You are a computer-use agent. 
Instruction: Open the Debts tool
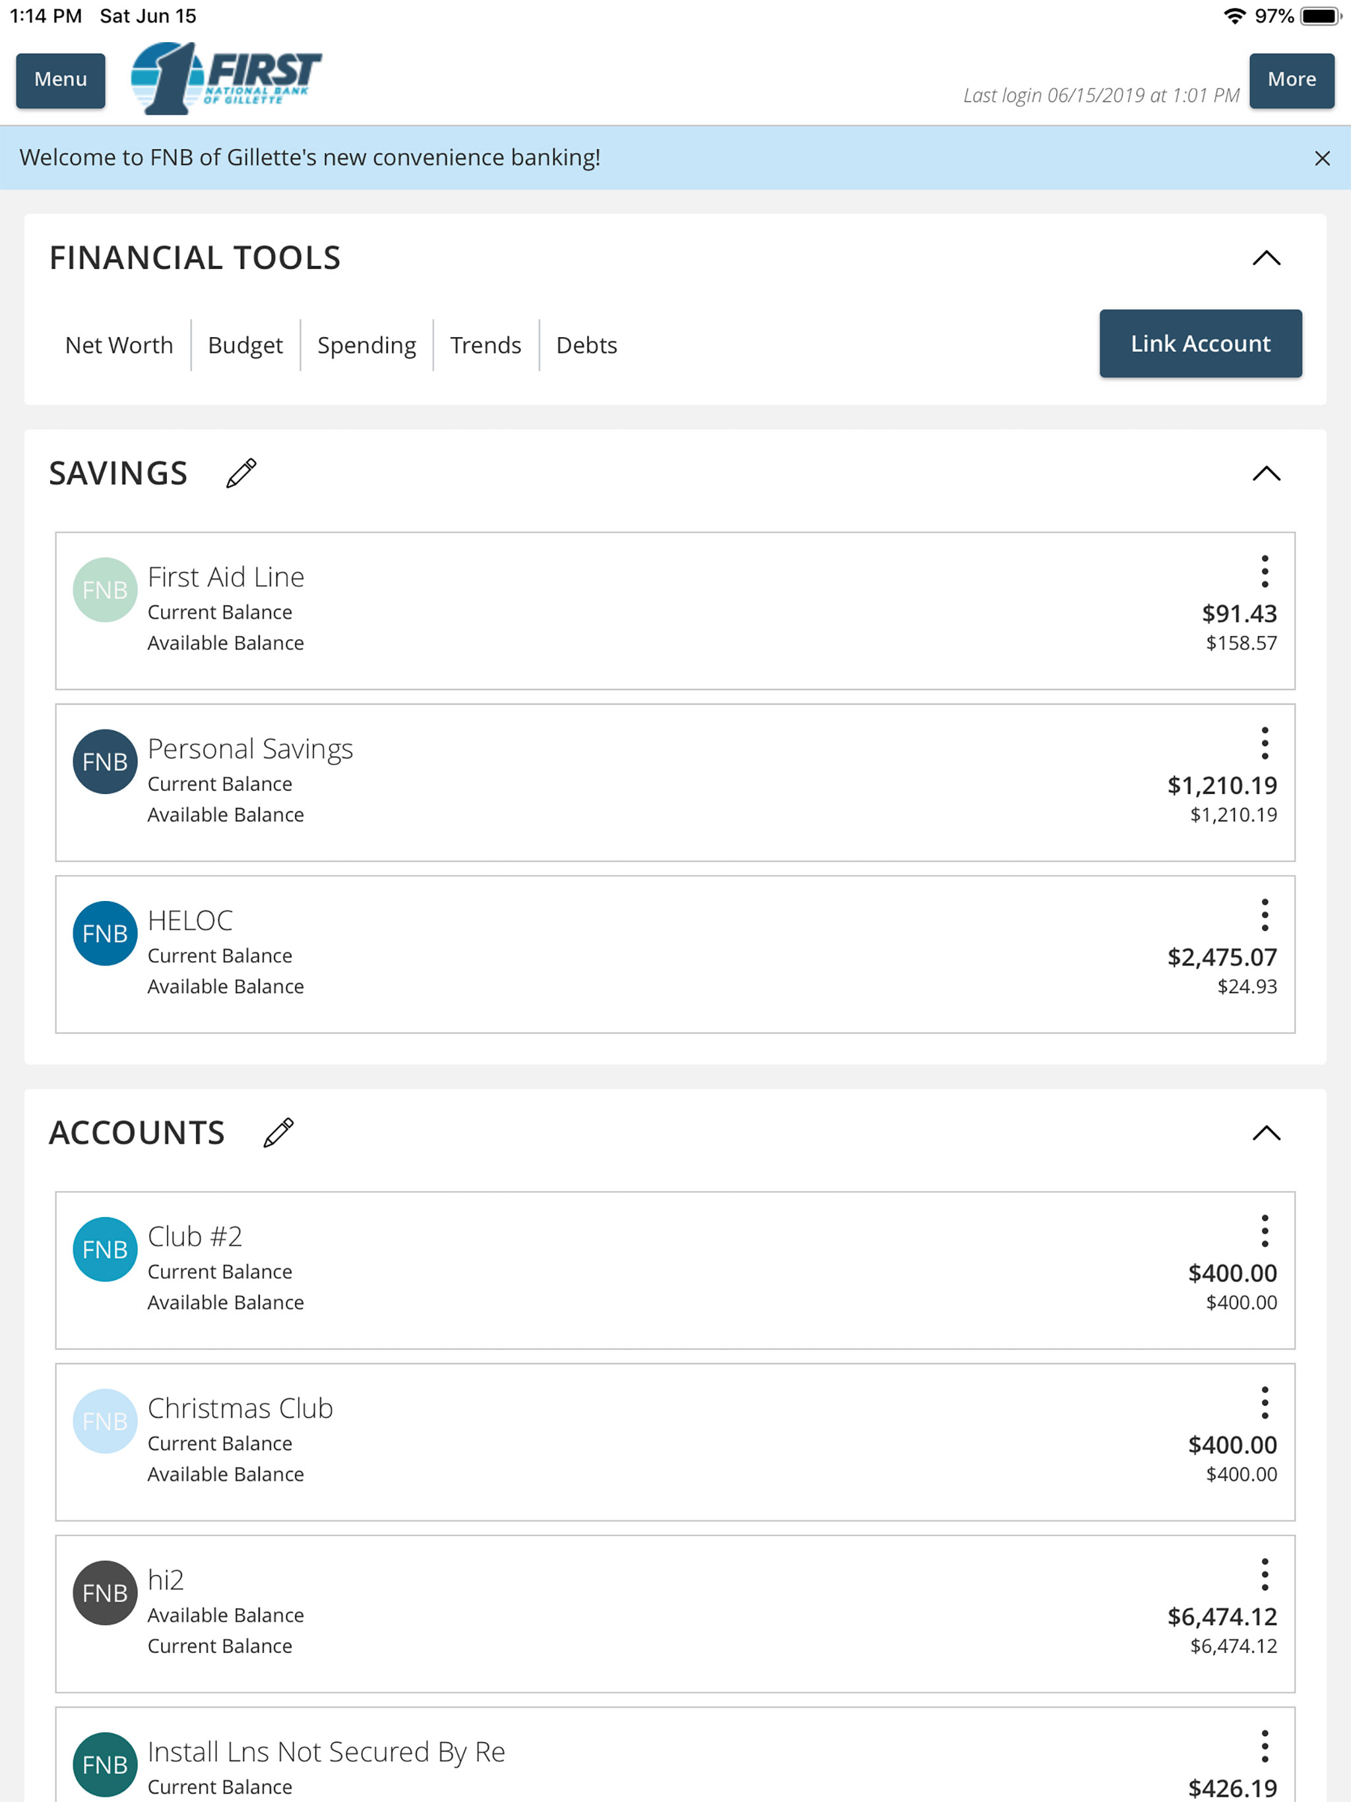pyautogui.click(x=586, y=346)
